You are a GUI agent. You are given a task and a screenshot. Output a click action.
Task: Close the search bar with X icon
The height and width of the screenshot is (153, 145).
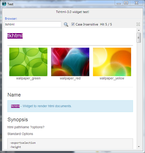(x=138, y=24)
